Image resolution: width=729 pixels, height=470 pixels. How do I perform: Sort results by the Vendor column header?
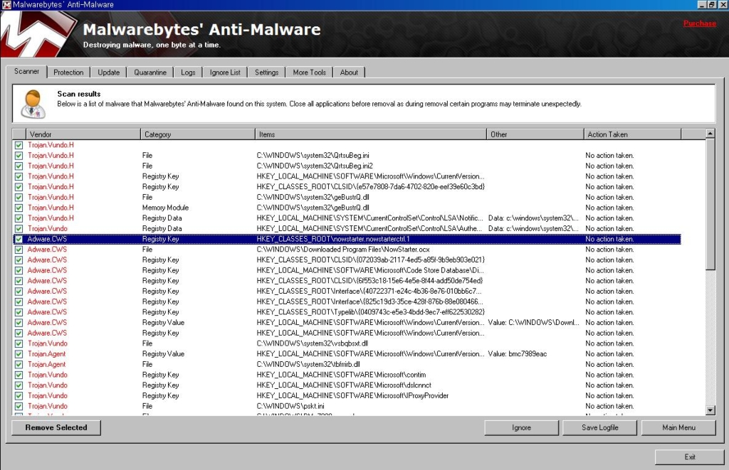pyautogui.click(x=83, y=134)
